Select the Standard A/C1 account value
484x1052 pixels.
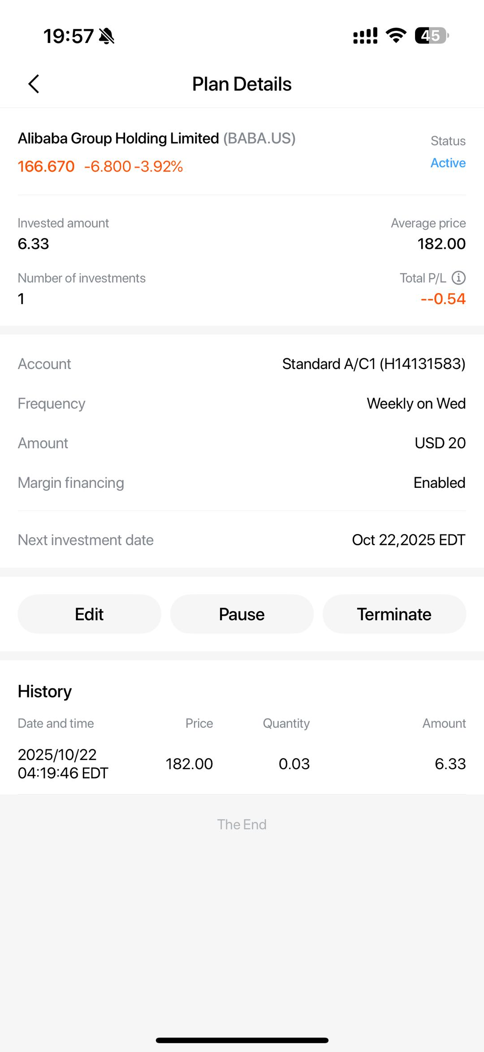(374, 364)
